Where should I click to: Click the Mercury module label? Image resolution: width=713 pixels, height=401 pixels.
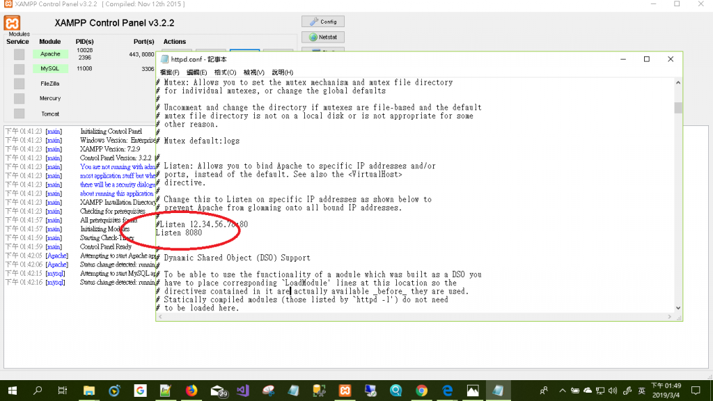pyautogui.click(x=50, y=98)
